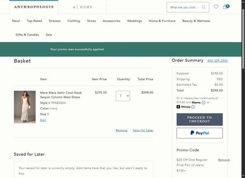
Task: Switch to the A | Home tab
Action: click(83, 7)
